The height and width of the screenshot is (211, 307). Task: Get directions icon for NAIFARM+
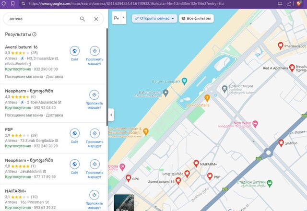click(94, 195)
